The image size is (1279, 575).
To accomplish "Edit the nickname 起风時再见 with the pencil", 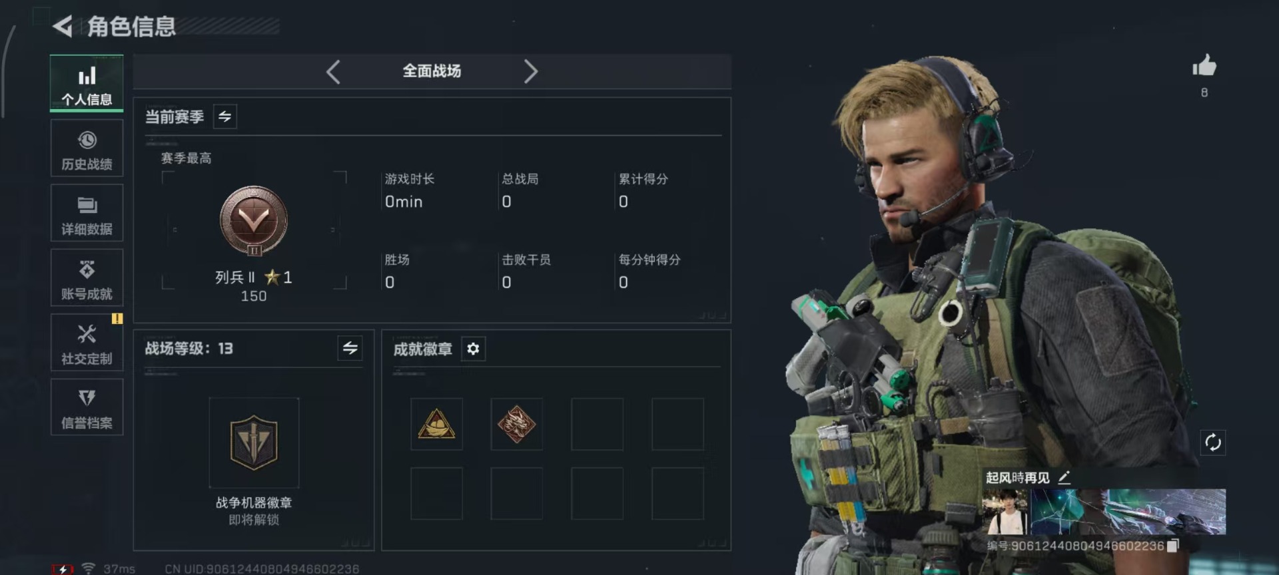I will click(1065, 477).
